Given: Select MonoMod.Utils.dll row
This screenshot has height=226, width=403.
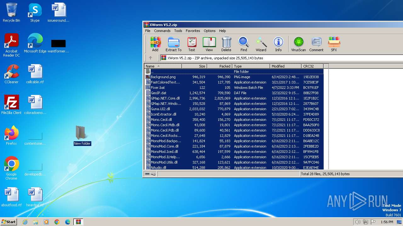Looking at the screenshot, I should [x=234, y=162].
